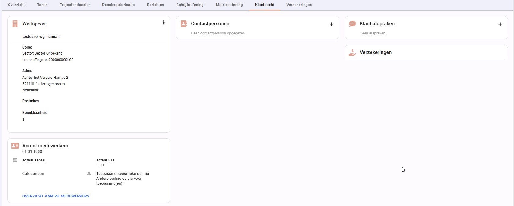
Task: Click the Werkgever building icon
Action: tap(15, 24)
